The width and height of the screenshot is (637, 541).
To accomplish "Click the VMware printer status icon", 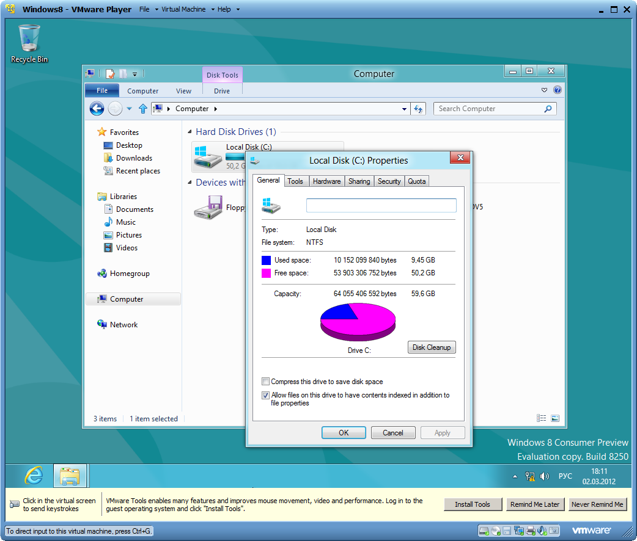I will click(x=531, y=531).
